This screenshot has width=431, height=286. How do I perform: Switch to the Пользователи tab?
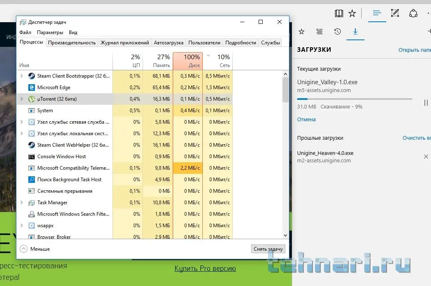(204, 43)
